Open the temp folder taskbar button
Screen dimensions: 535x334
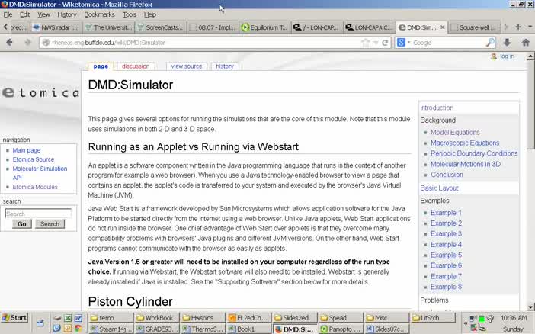click(111, 318)
